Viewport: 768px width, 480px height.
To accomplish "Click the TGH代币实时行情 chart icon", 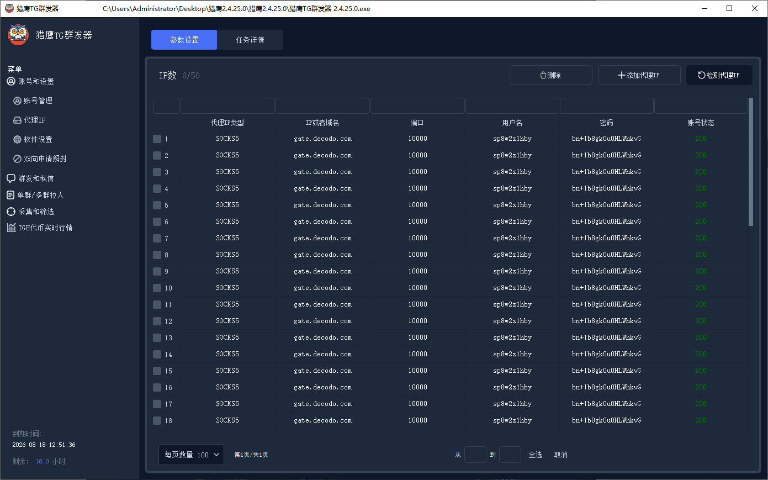I will click(x=11, y=228).
